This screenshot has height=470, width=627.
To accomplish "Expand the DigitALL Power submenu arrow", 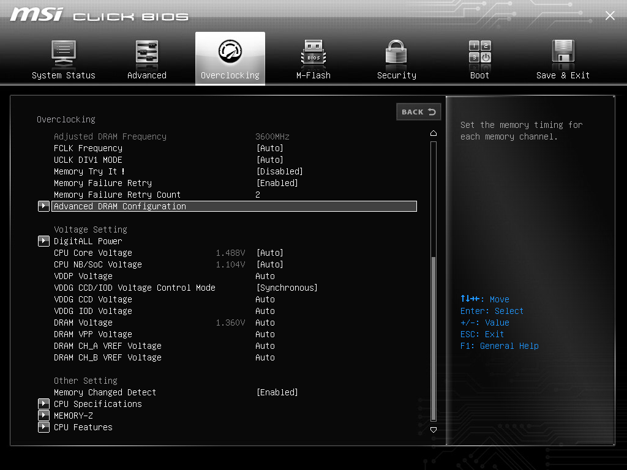I will [43, 241].
